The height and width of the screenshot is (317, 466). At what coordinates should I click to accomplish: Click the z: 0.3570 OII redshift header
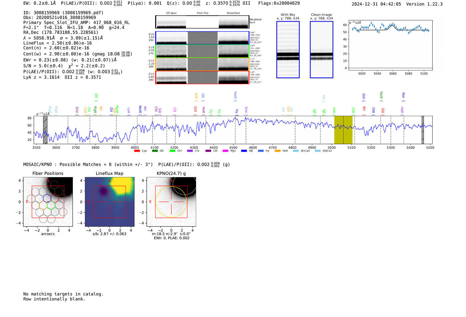coord(228,3)
